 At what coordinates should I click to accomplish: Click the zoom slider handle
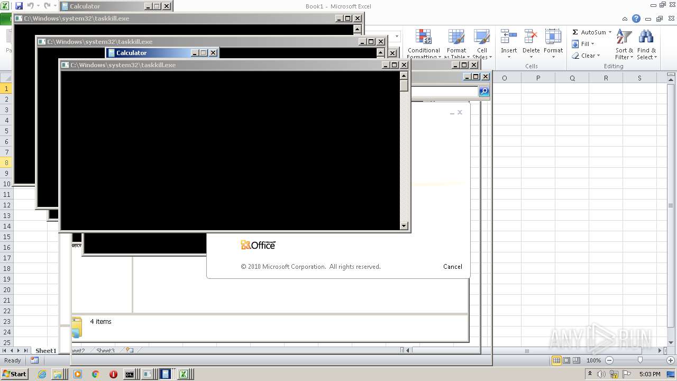[x=640, y=360]
